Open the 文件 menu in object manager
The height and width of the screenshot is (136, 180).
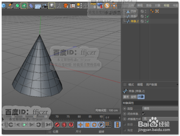[131, 5]
